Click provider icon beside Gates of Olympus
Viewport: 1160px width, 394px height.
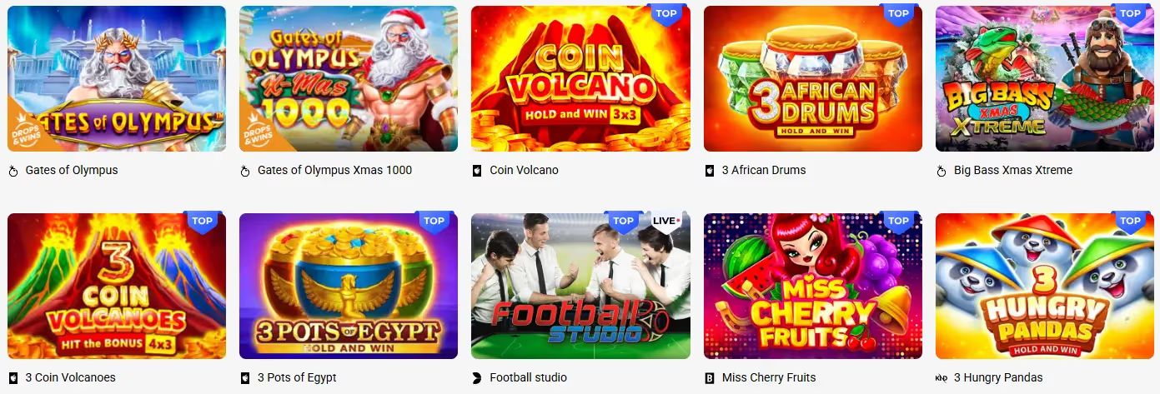point(13,171)
